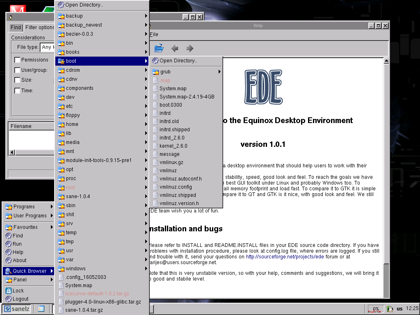This screenshot has width=420, height=315.
Task: Click the plugger-4.0 tar.gz file icon
Action: click(61, 302)
